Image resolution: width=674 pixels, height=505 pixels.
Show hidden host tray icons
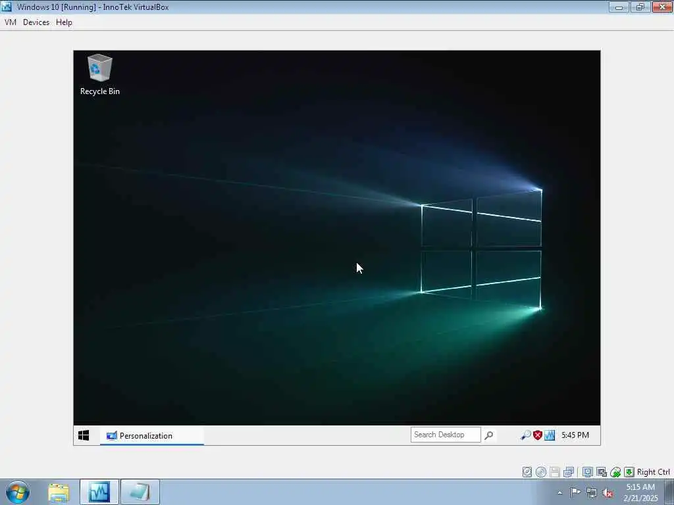[559, 493]
